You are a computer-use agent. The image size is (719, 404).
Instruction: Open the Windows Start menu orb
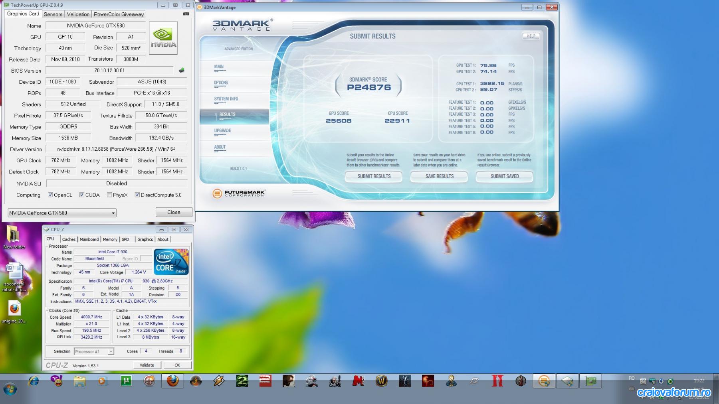pyautogui.click(x=10, y=388)
